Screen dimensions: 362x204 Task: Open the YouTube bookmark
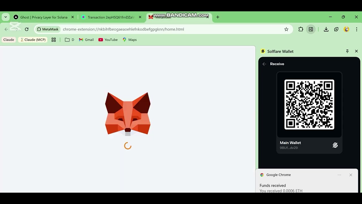[108, 40]
